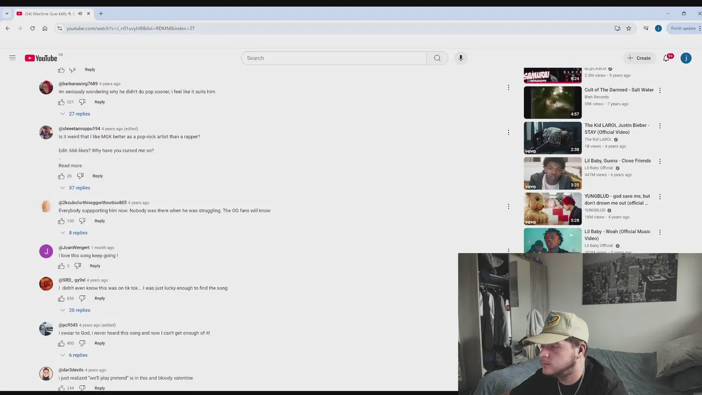Viewport: 702px width, 395px height.
Task: Expand 20 replies under @SRD_-gy9xl
Action: [75, 311]
